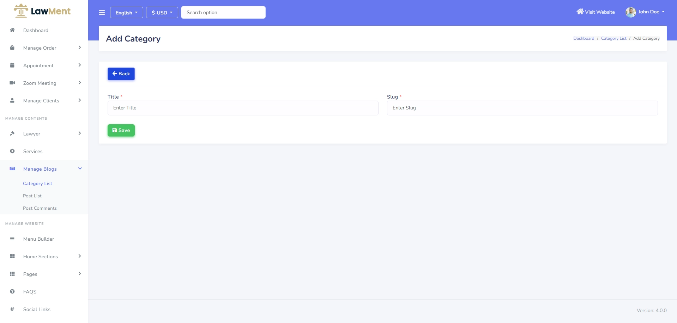Click the Category List breadcrumb link
The image size is (677, 323).
coord(613,38)
